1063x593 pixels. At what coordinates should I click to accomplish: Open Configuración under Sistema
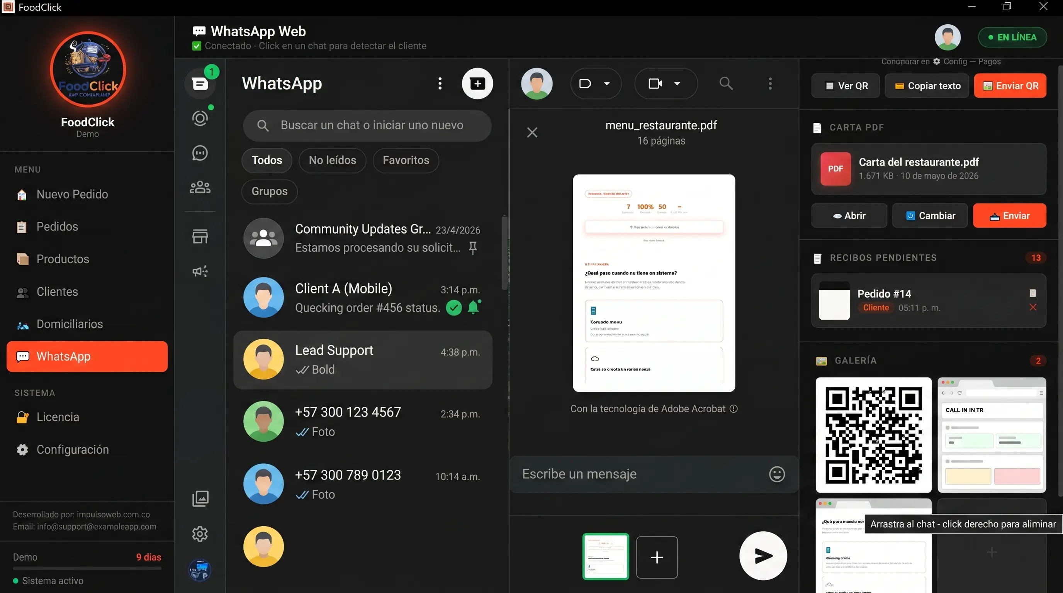click(x=87, y=449)
